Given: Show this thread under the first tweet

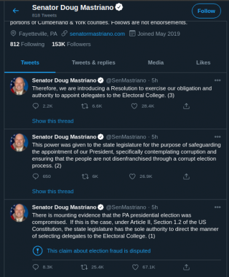Looking at the screenshot, I should point(53,121).
